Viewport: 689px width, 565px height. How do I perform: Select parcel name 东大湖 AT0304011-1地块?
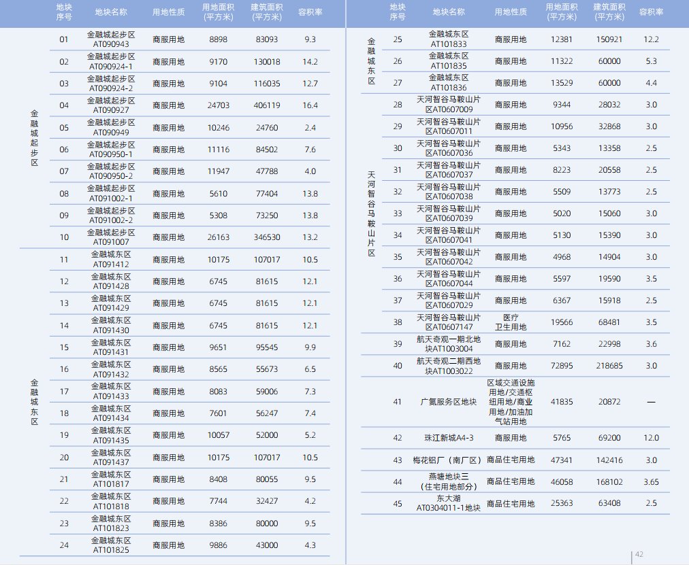(449, 503)
